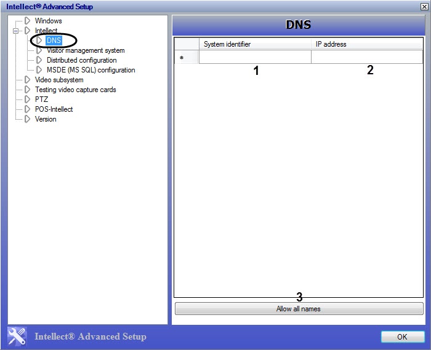Select Testing video capture cards item
This screenshot has height=350, width=431.
tap(75, 90)
